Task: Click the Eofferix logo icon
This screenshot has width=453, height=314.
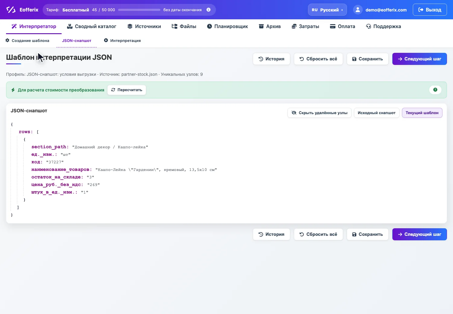Action: [x=11, y=10]
